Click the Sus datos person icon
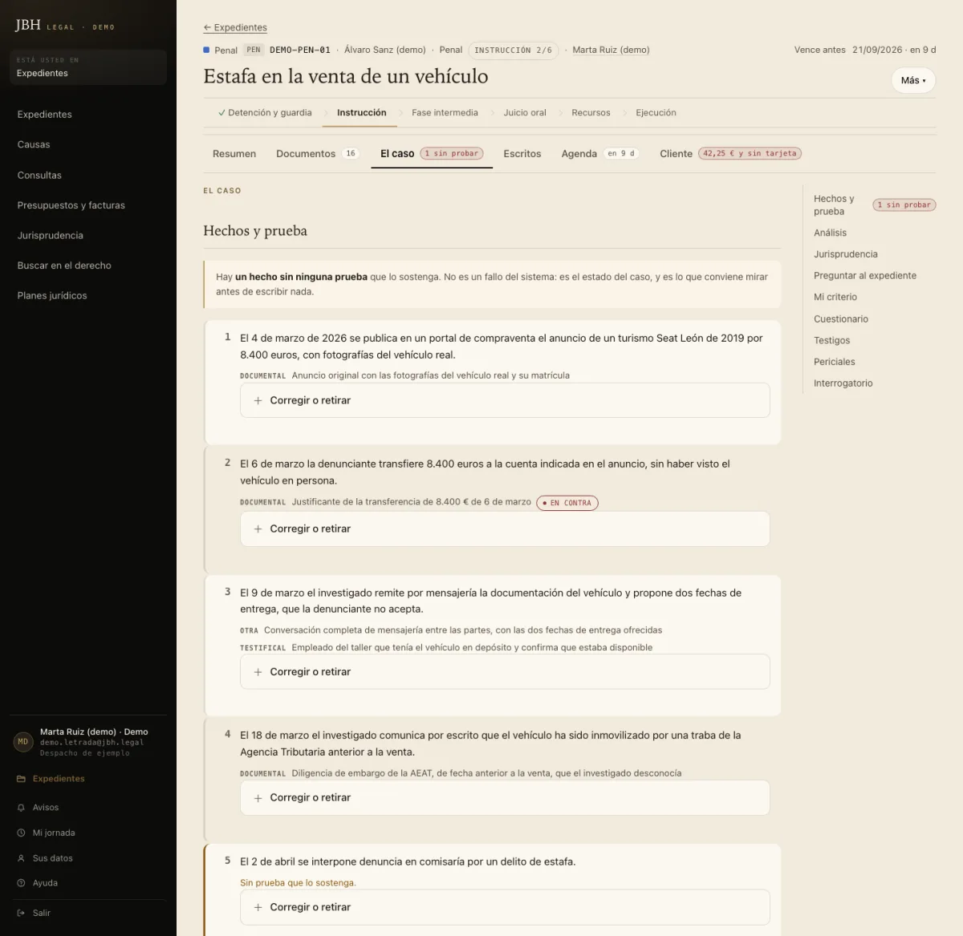Viewport: 963px width, 936px height. [x=21, y=858]
